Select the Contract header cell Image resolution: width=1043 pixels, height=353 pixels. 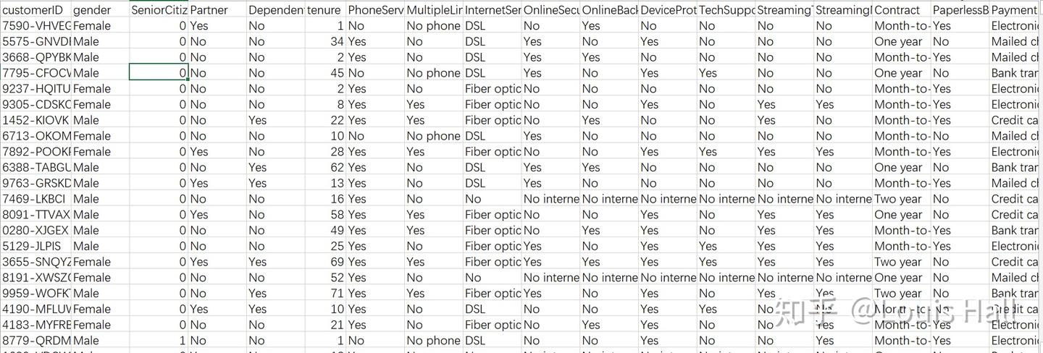(900, 10)
